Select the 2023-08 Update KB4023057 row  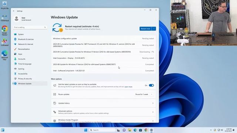tap(104, 64)
